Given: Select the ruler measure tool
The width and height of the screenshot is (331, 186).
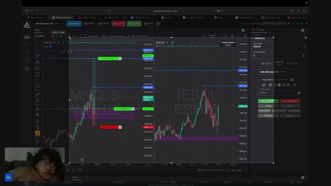Looking at the screenshot, I should pos(37,95).
